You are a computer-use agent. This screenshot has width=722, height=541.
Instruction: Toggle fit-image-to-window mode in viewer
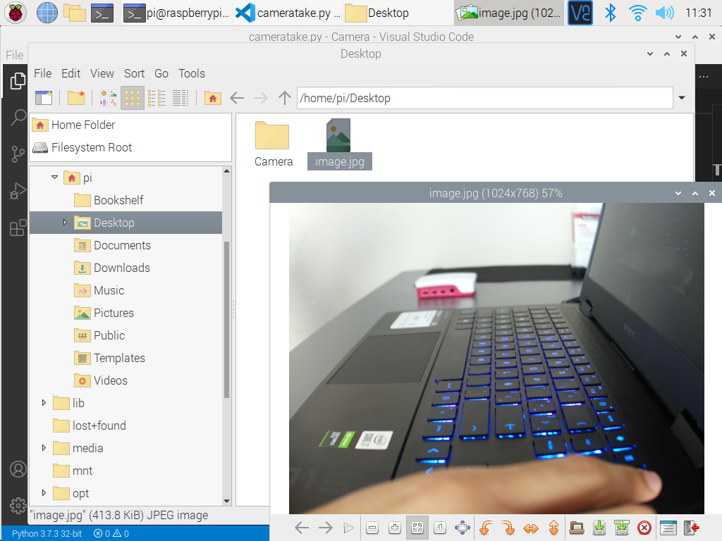(x=417, y=528)
